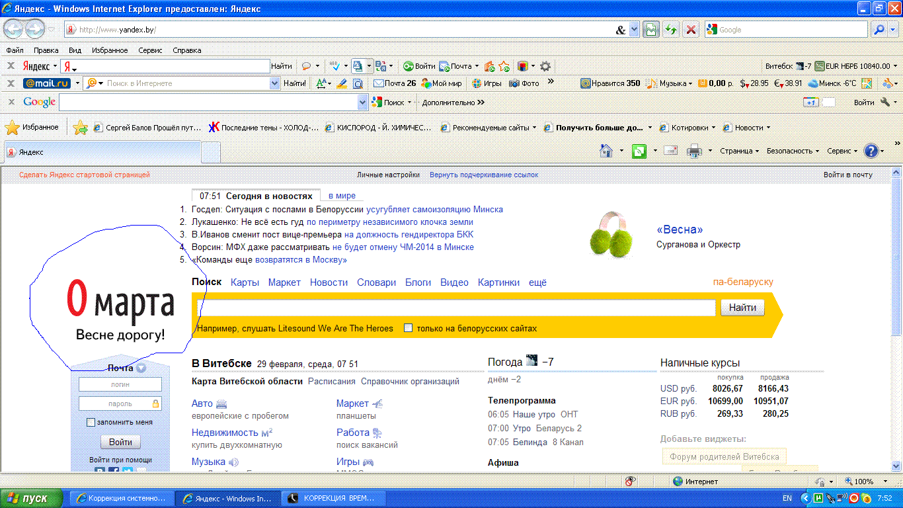Click the magnifier search icon beside Google box
903x508 pixels.
click(879, 30)
